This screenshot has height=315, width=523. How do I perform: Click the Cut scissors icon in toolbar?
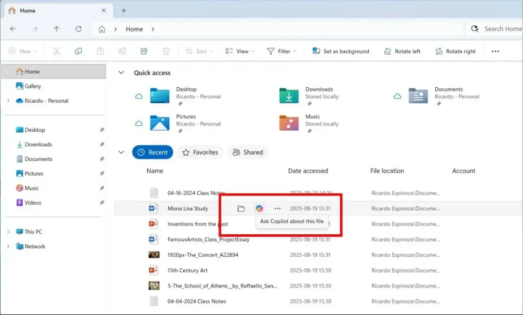pos(57,51)
